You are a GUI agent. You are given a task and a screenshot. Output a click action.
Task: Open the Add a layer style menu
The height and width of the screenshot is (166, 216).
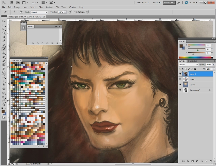coord(188,161)
